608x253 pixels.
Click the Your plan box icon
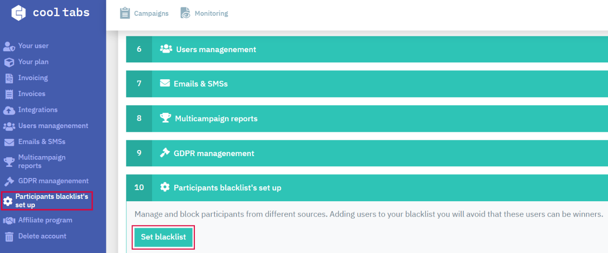(9, 62)
